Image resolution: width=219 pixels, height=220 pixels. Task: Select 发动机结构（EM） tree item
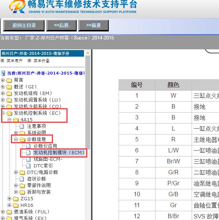tap(33, 93)
